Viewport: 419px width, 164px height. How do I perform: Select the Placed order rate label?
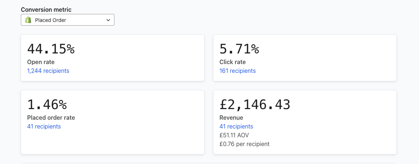point(51,118)
